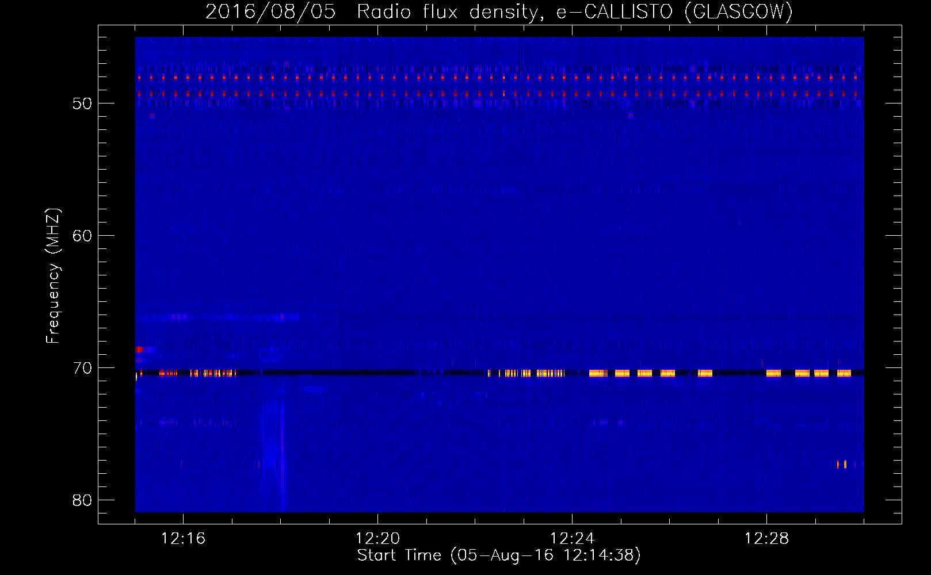The image size is (931, 575).
Task: Click the 12:20 time tick label
Action: [377, 539]
